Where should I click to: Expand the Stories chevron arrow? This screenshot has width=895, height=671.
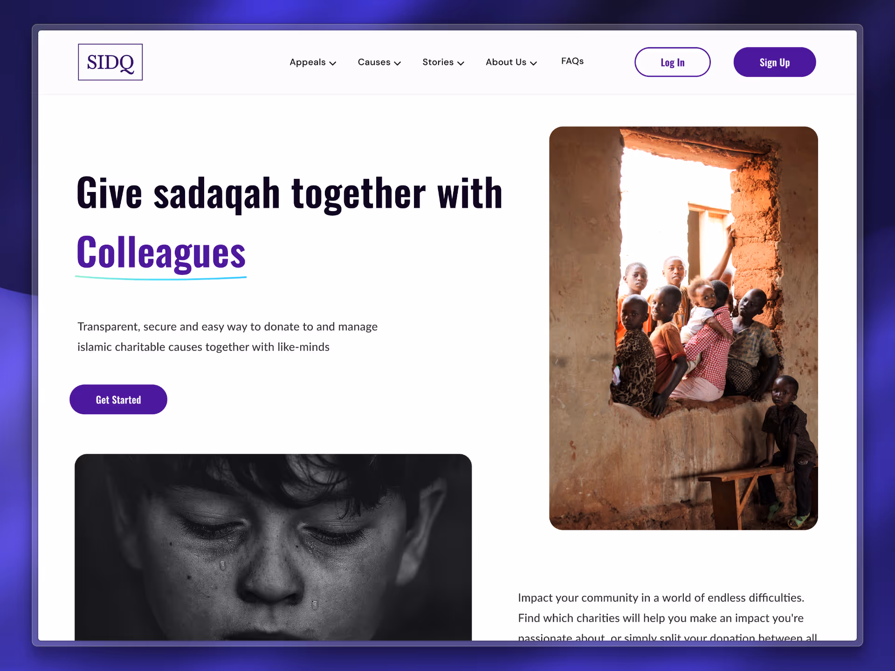coord(461,63)
